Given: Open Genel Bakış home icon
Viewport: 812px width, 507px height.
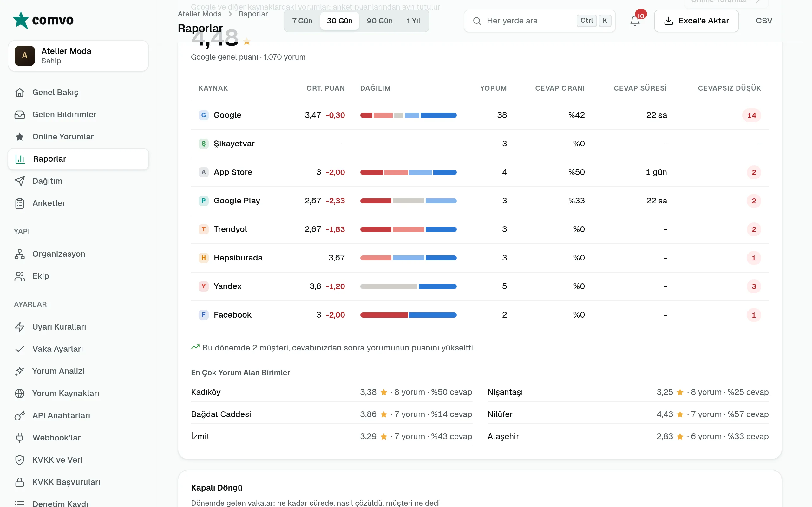Looking at the screenshot, I should pyautogui.click(x=20, y=92).
